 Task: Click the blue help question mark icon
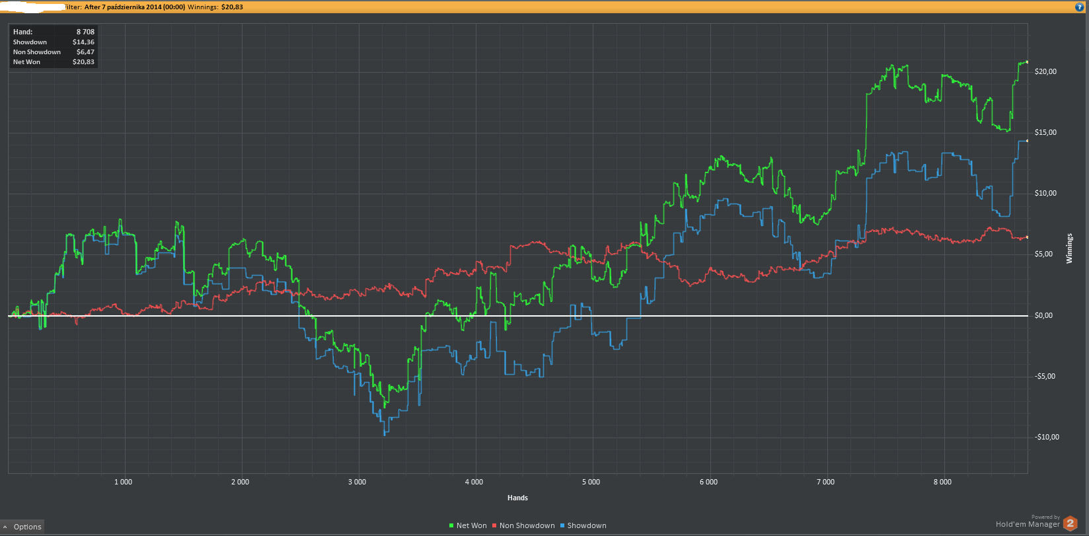[1080, 7]
